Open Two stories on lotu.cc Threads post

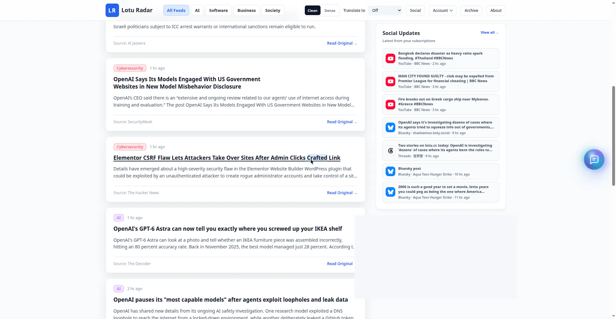click(x=441, y=151)
